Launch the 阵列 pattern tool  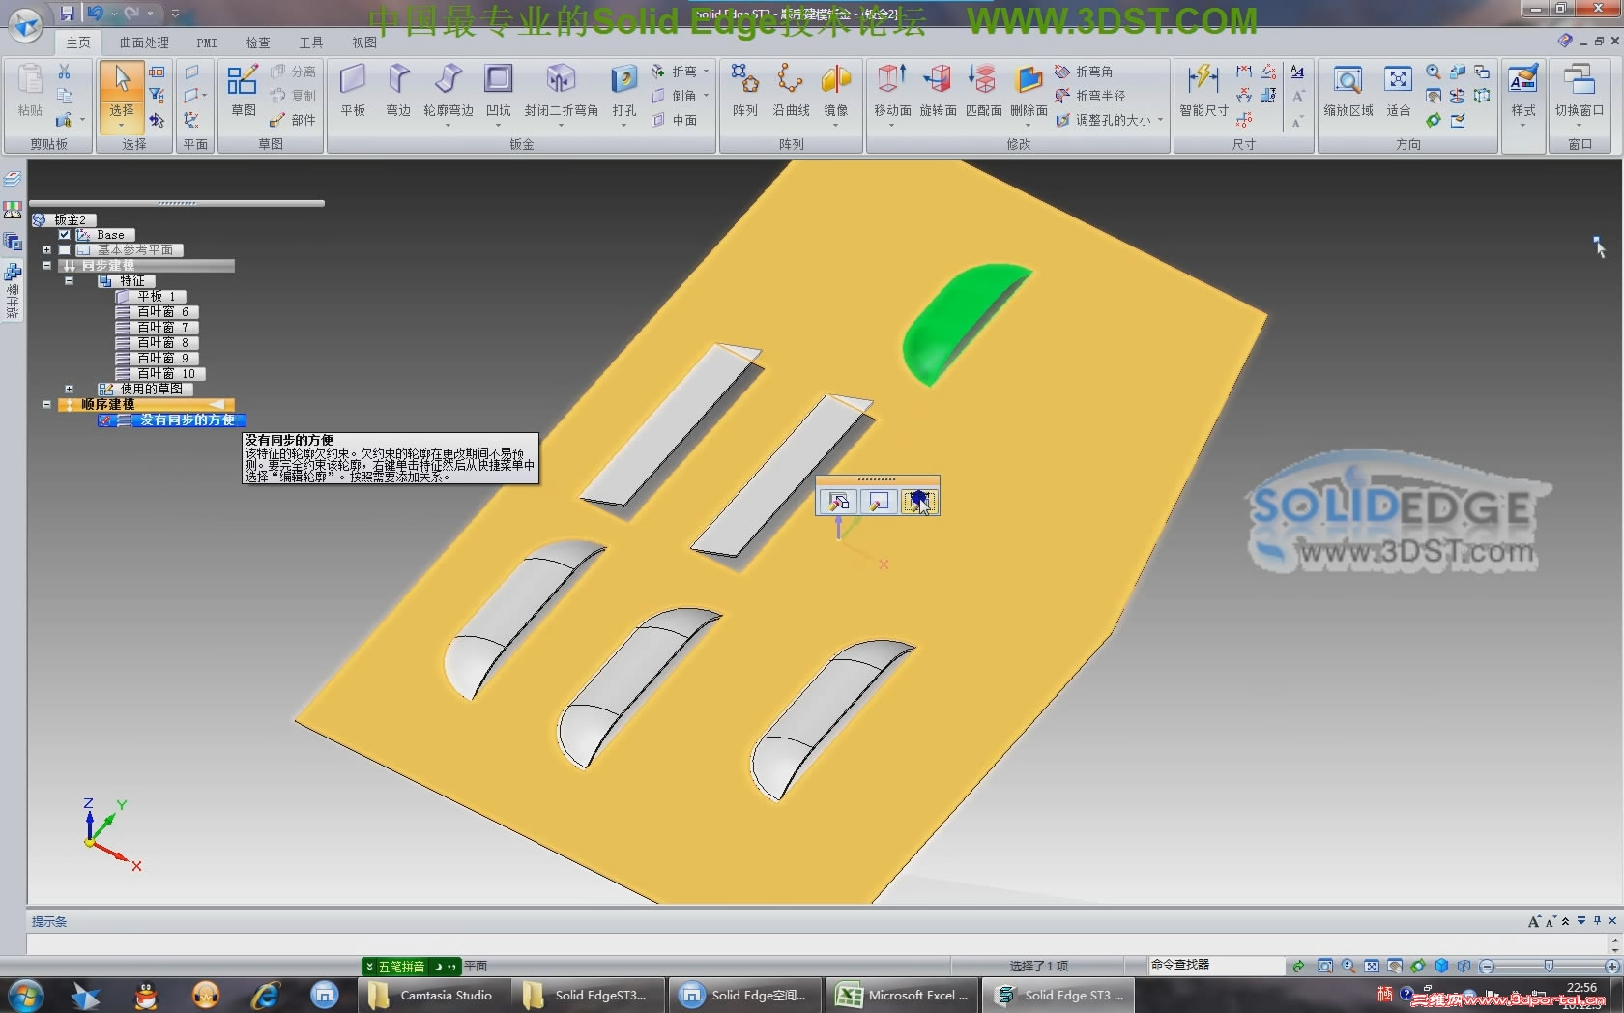tap(744, 91)
